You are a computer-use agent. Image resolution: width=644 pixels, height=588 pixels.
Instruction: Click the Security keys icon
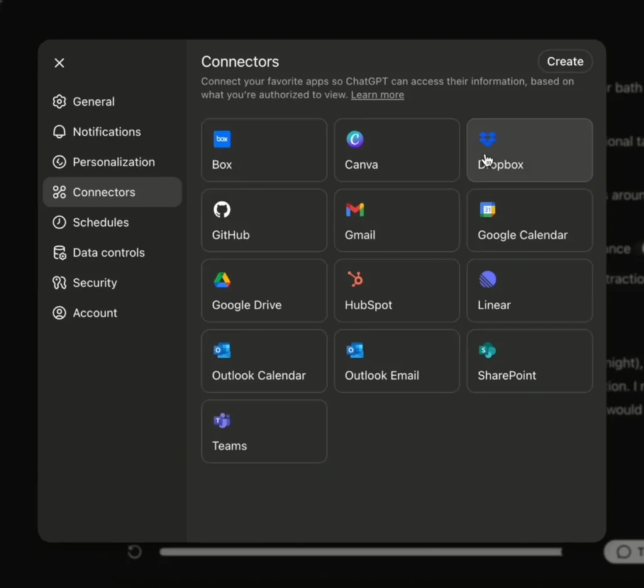pyautogui.click(x=59, y=283)
